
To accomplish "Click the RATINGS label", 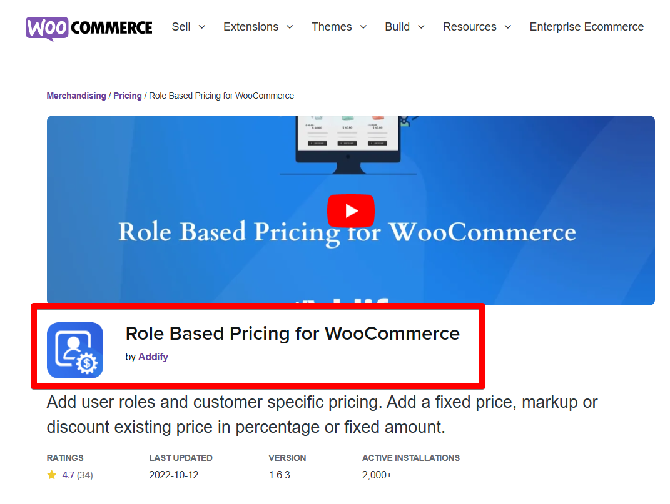I will pos(65,458).
